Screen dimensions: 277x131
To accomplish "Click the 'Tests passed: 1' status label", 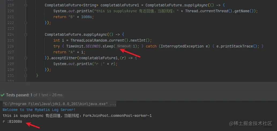I will 19,95.
